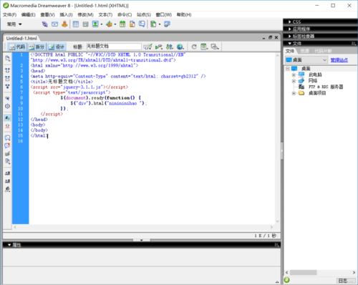
Task: Click the No Browser Check Errors icon
Action: 147,47
